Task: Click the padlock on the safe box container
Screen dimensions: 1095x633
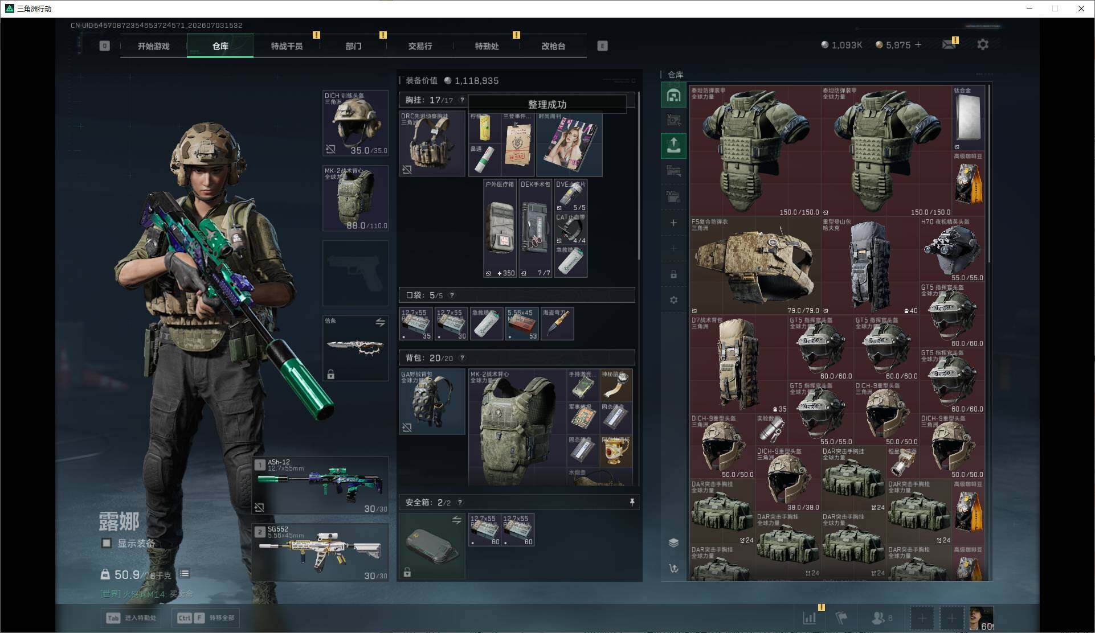Action: 407,572
